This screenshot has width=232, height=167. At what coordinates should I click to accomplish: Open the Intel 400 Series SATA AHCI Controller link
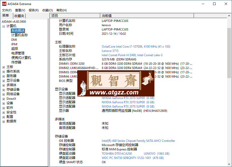139,141
